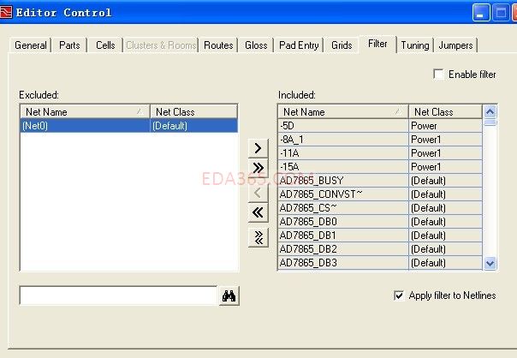Click the up arrow of the Included list scrollbar

click(490, 112)
